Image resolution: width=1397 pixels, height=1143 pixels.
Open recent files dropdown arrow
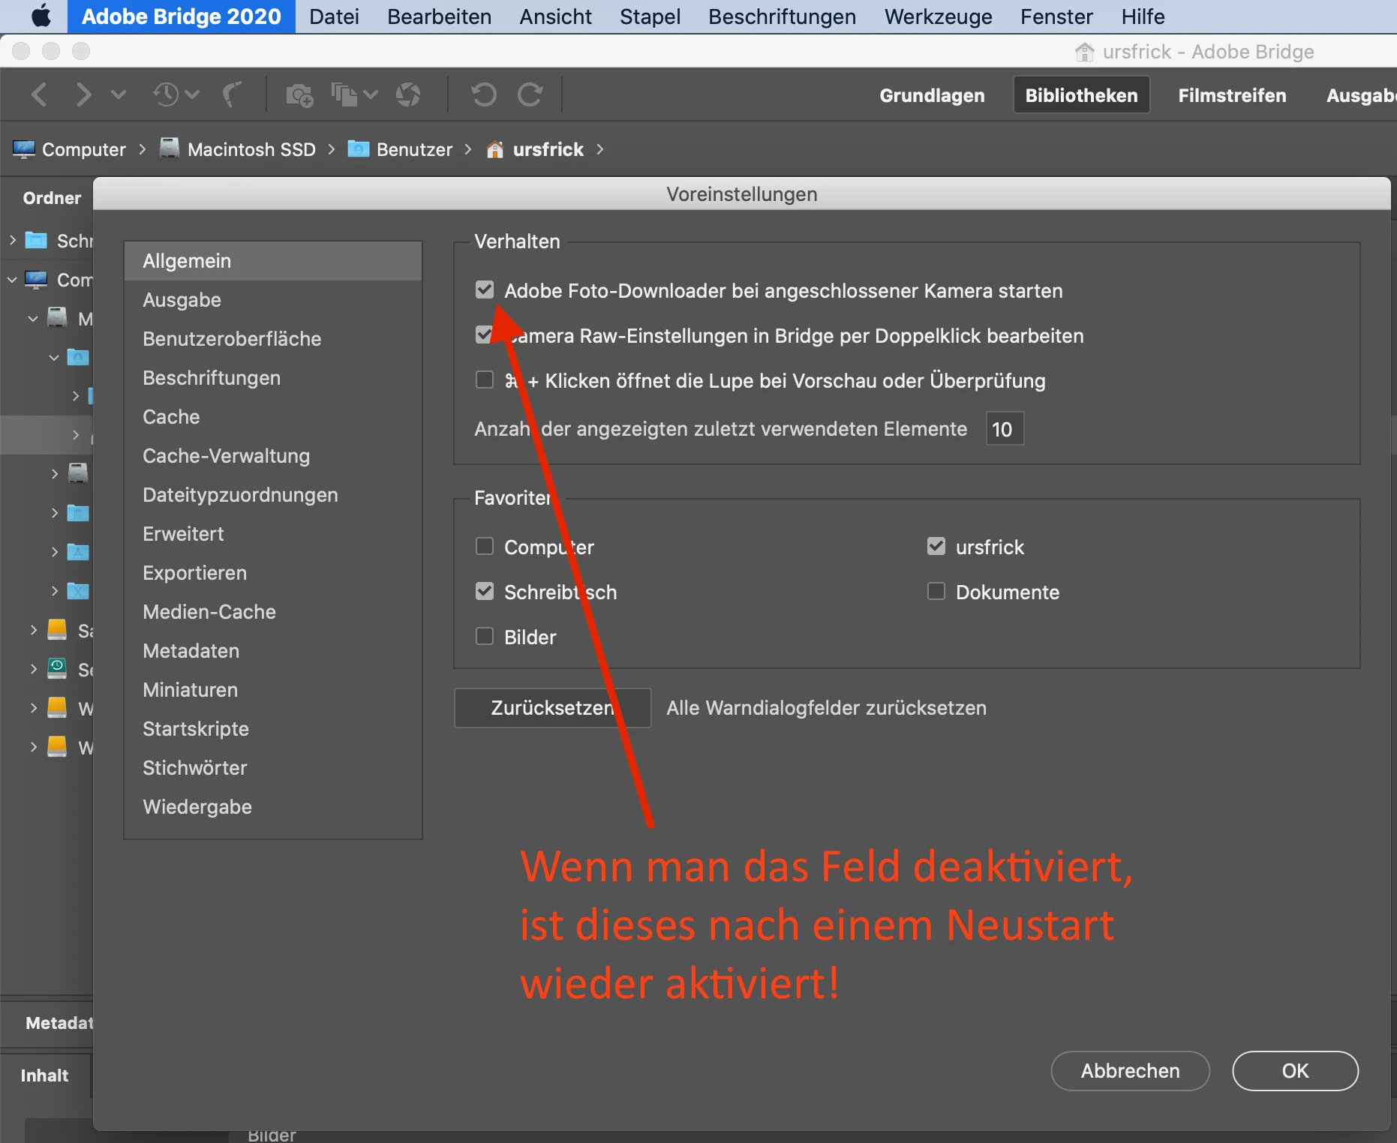(x=192, y=94)
